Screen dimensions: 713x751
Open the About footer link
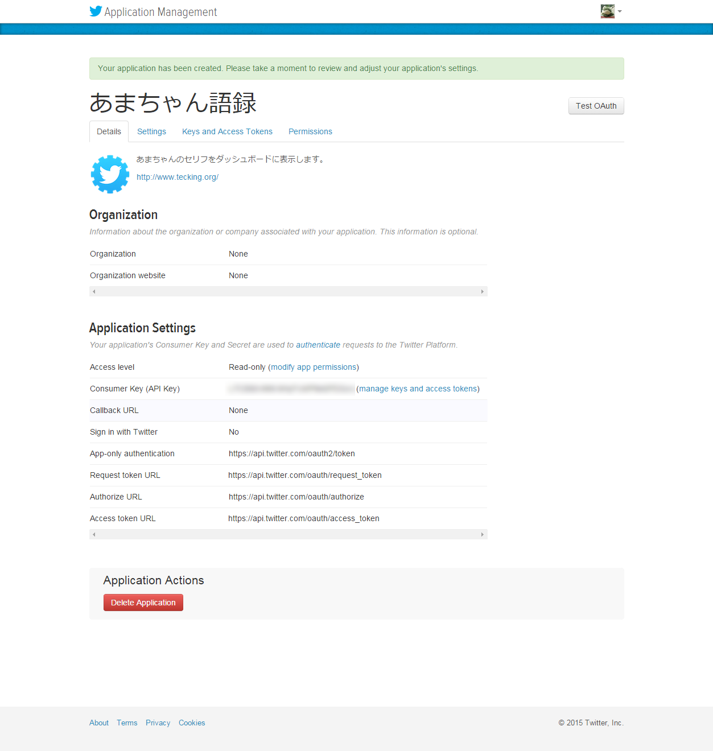(99, 723)
